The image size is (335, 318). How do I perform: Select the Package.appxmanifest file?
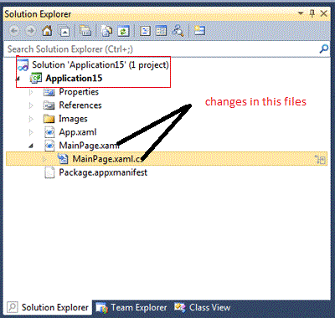[103, 172]
